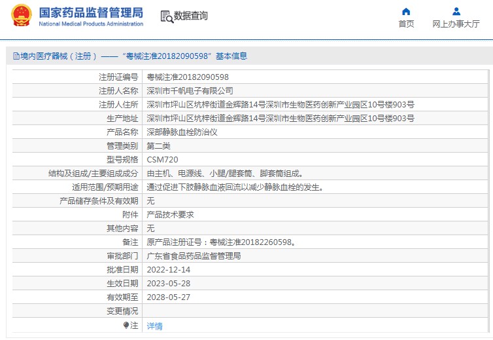Go to 首页 via house icon
The image size is (493, 340).
406,12
